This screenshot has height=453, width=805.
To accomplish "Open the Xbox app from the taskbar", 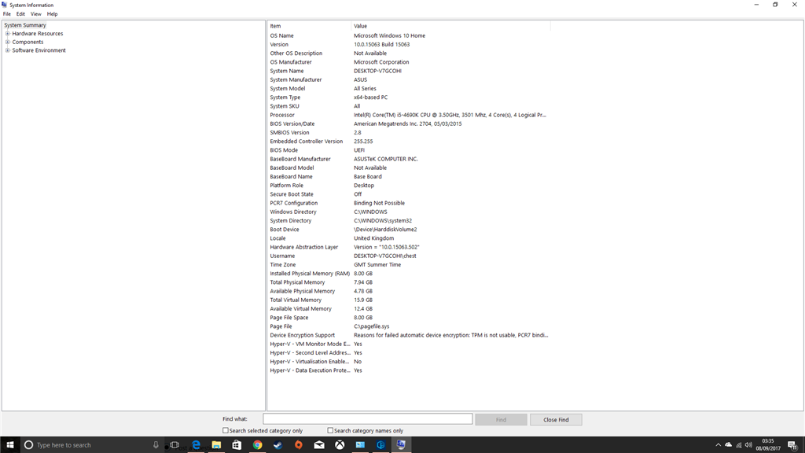I will pyautogui.click(x=340, y=445).
